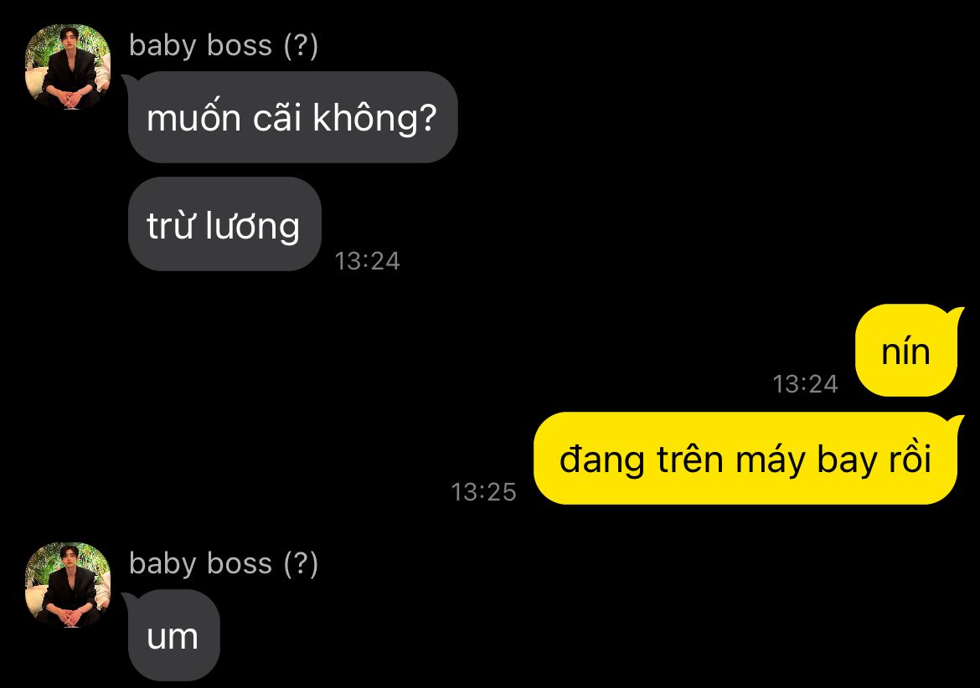
Task: Select the yellow "nín" message bubble
Action: pyautogui.click(x=906, y=350)
